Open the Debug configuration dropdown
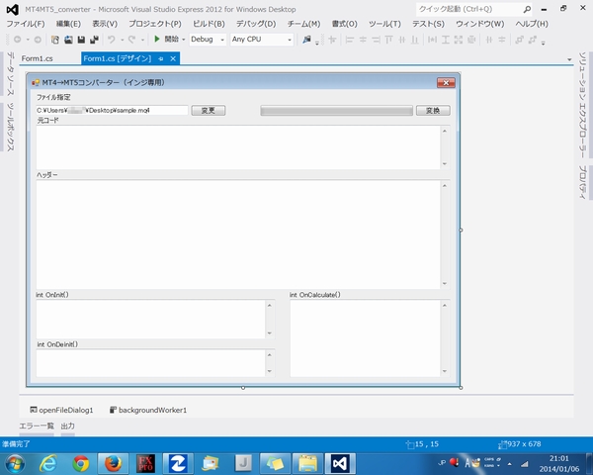Screen dimensions: 593x475 [x=208, y=39]
